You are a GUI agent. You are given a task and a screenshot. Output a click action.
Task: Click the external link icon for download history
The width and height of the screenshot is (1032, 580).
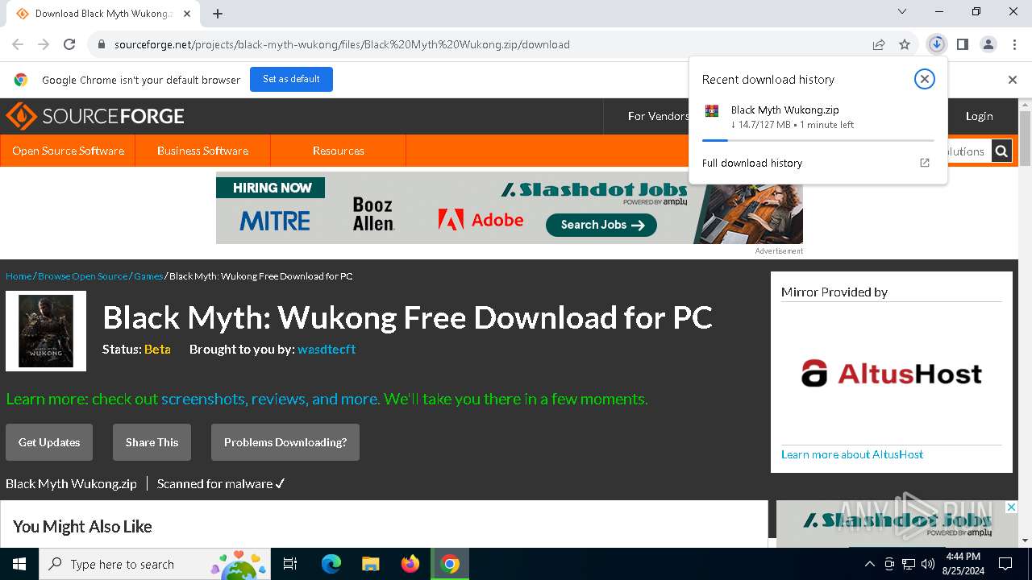[925, 163]
